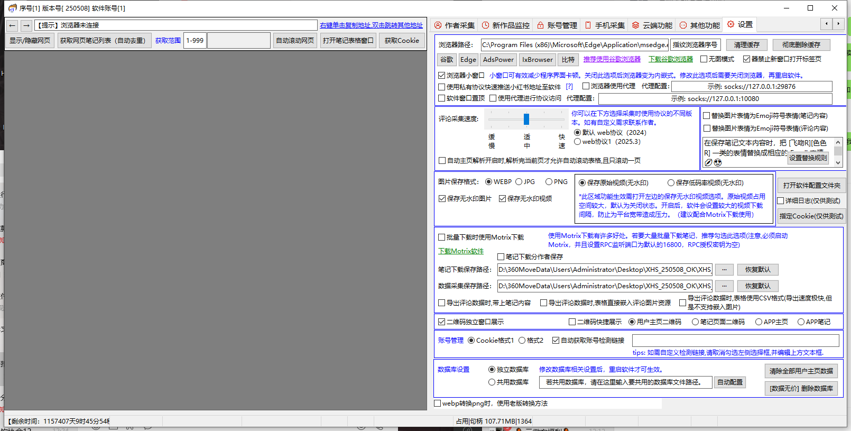This screenshot has height=431, width=851.
Task: Click the 清理缓存 button
Action: 747,45
